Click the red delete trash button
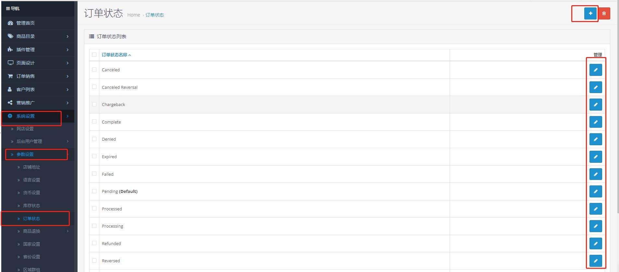The height and width of the screenshot is (272, 619). 604,14
